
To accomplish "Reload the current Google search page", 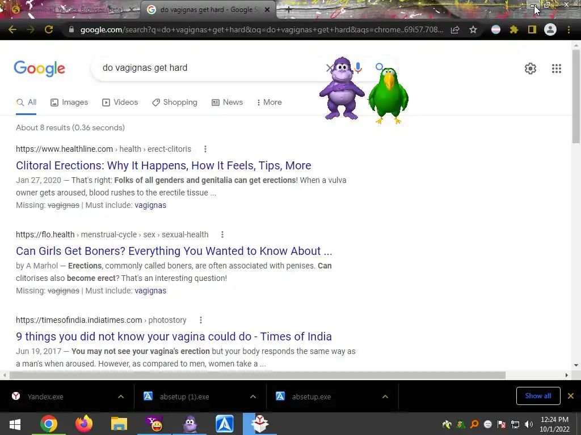I will coord(49,29).
